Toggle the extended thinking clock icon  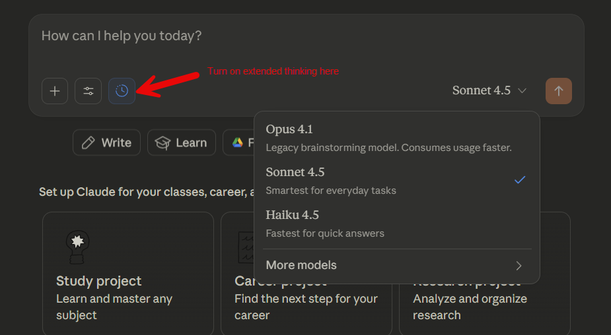122,91
